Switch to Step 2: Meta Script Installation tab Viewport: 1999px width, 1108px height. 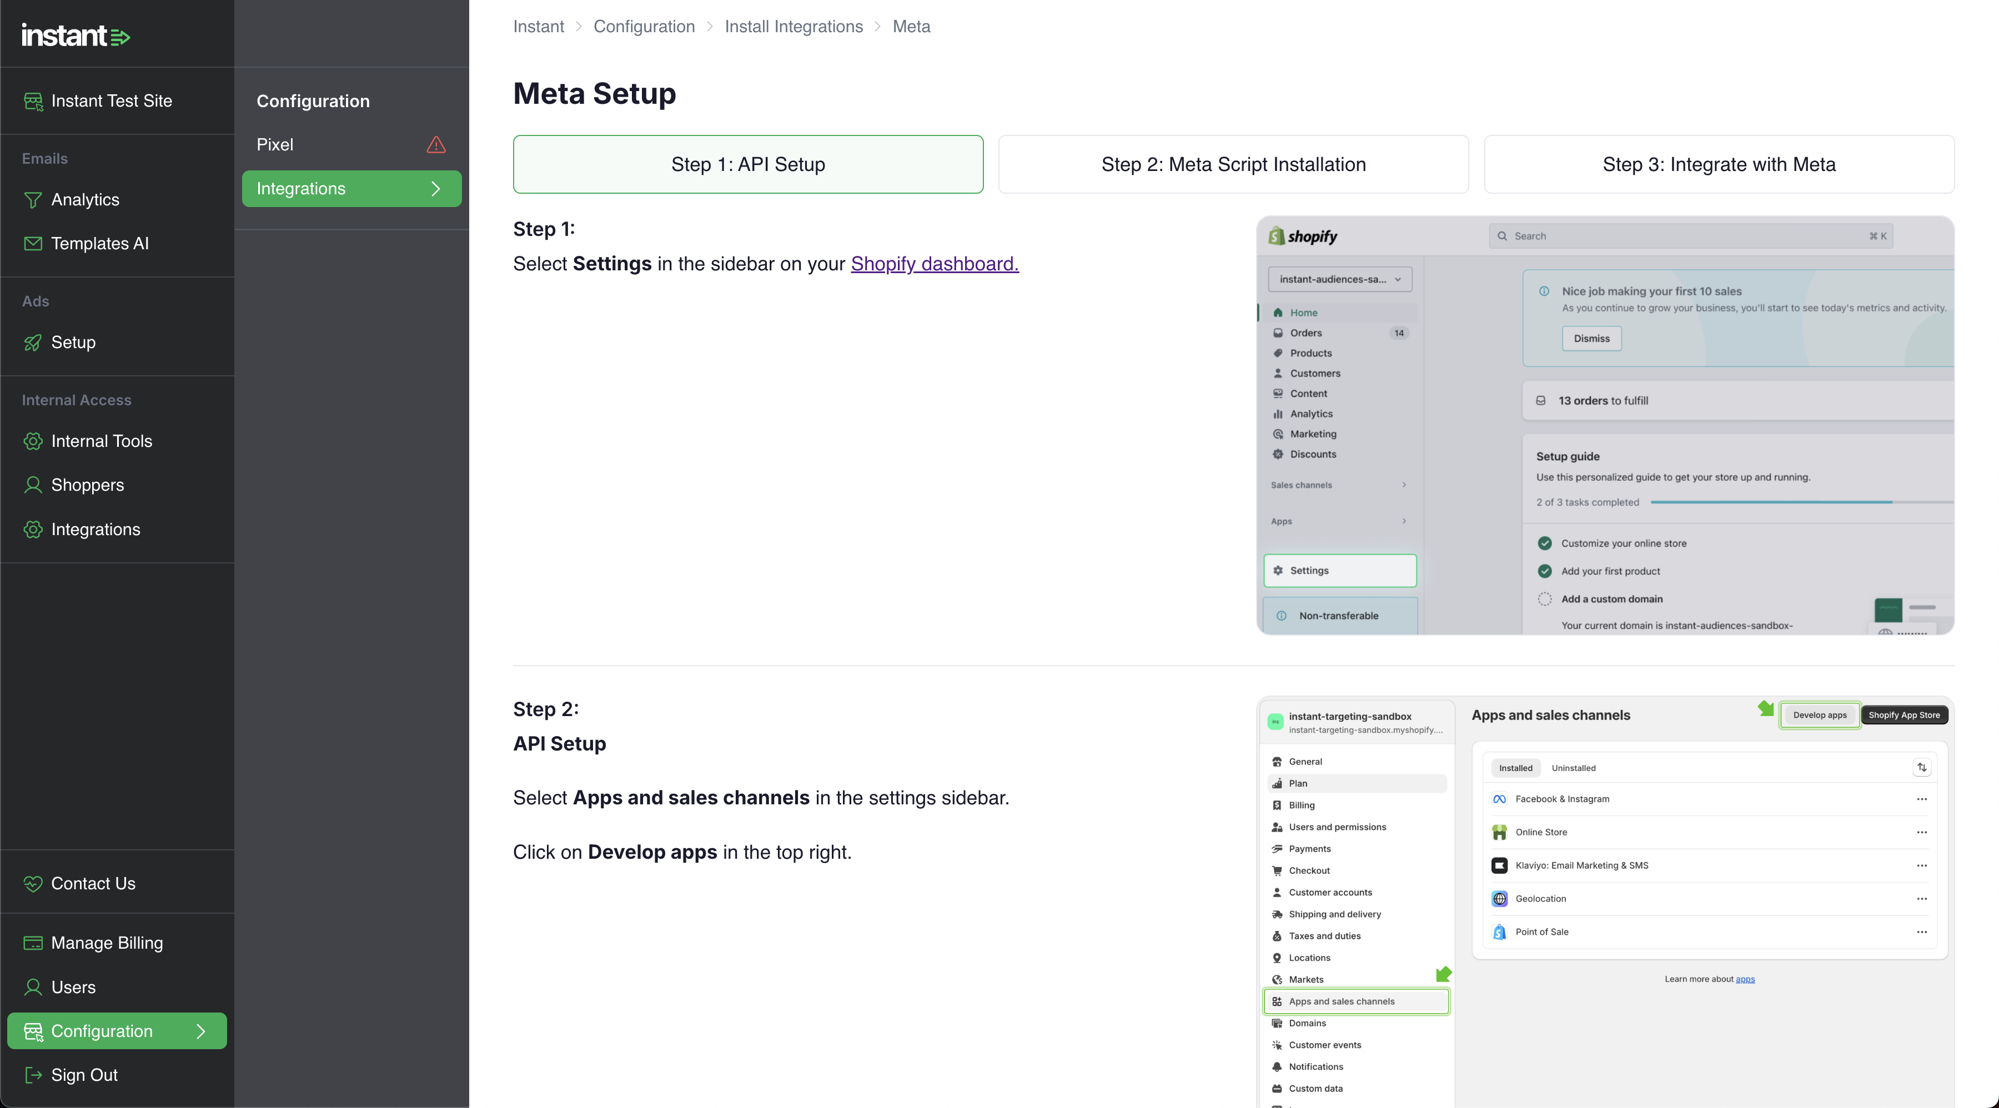(x=1233, y=164)
